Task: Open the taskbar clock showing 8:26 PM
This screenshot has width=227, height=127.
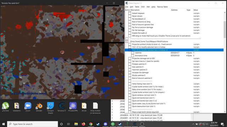Action: pyautogui.click(x=214, y=124)
